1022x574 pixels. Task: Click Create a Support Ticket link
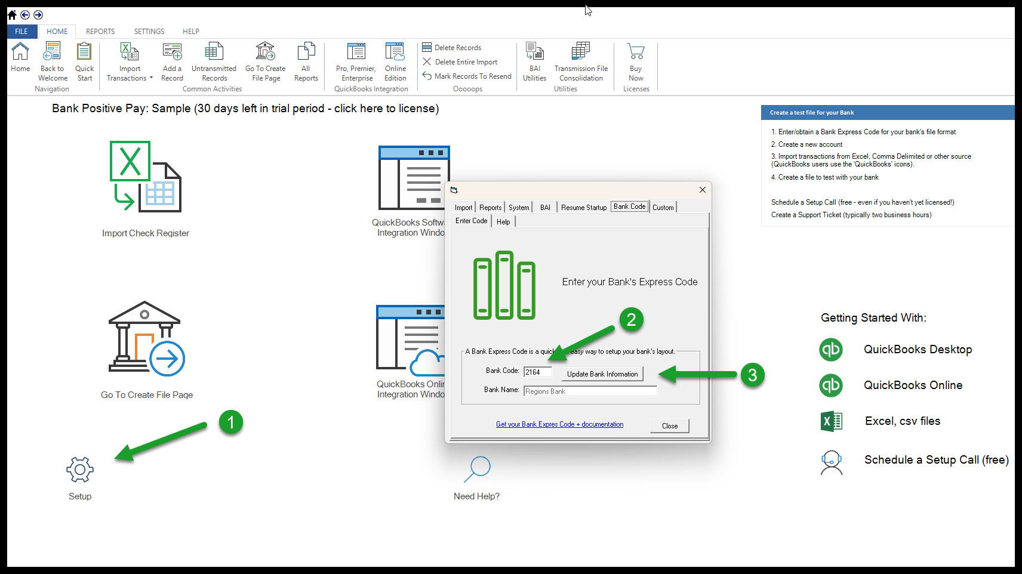point(851,215)
